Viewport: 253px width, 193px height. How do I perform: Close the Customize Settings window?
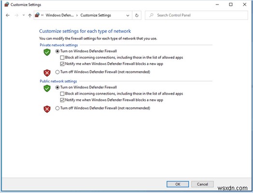point(245,4)
